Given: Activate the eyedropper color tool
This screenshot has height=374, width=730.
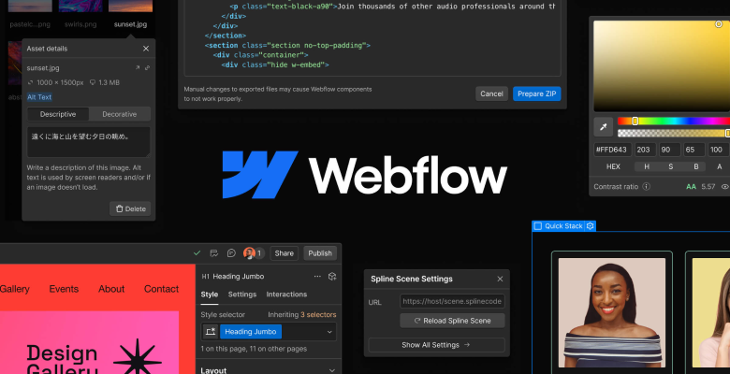Looking at the screenshot, I should (604, 127).
